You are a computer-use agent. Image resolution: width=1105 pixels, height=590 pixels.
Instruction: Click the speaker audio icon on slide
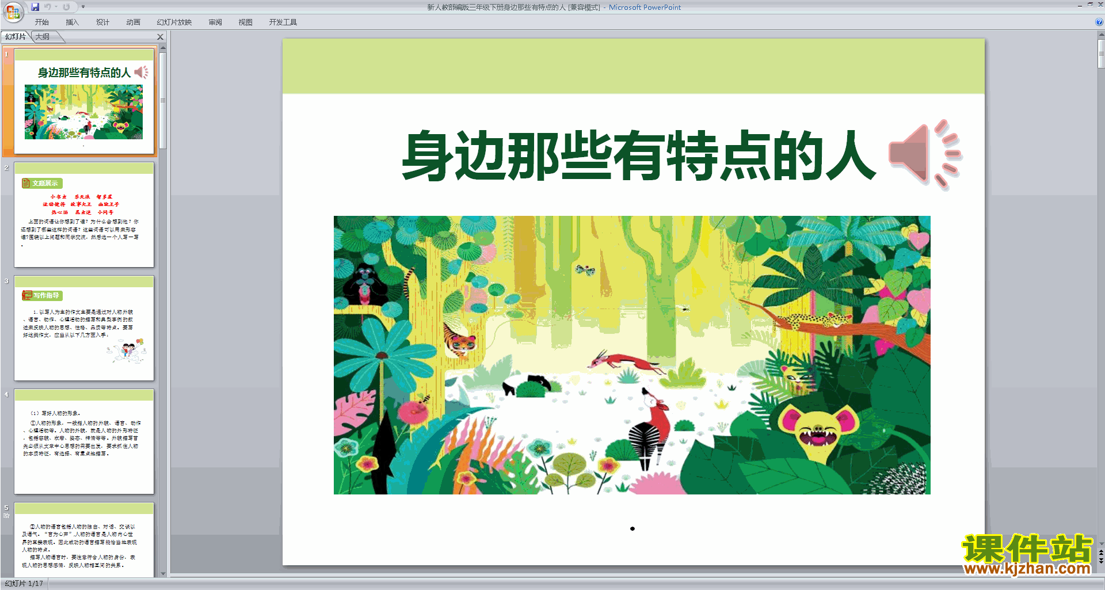924,155
